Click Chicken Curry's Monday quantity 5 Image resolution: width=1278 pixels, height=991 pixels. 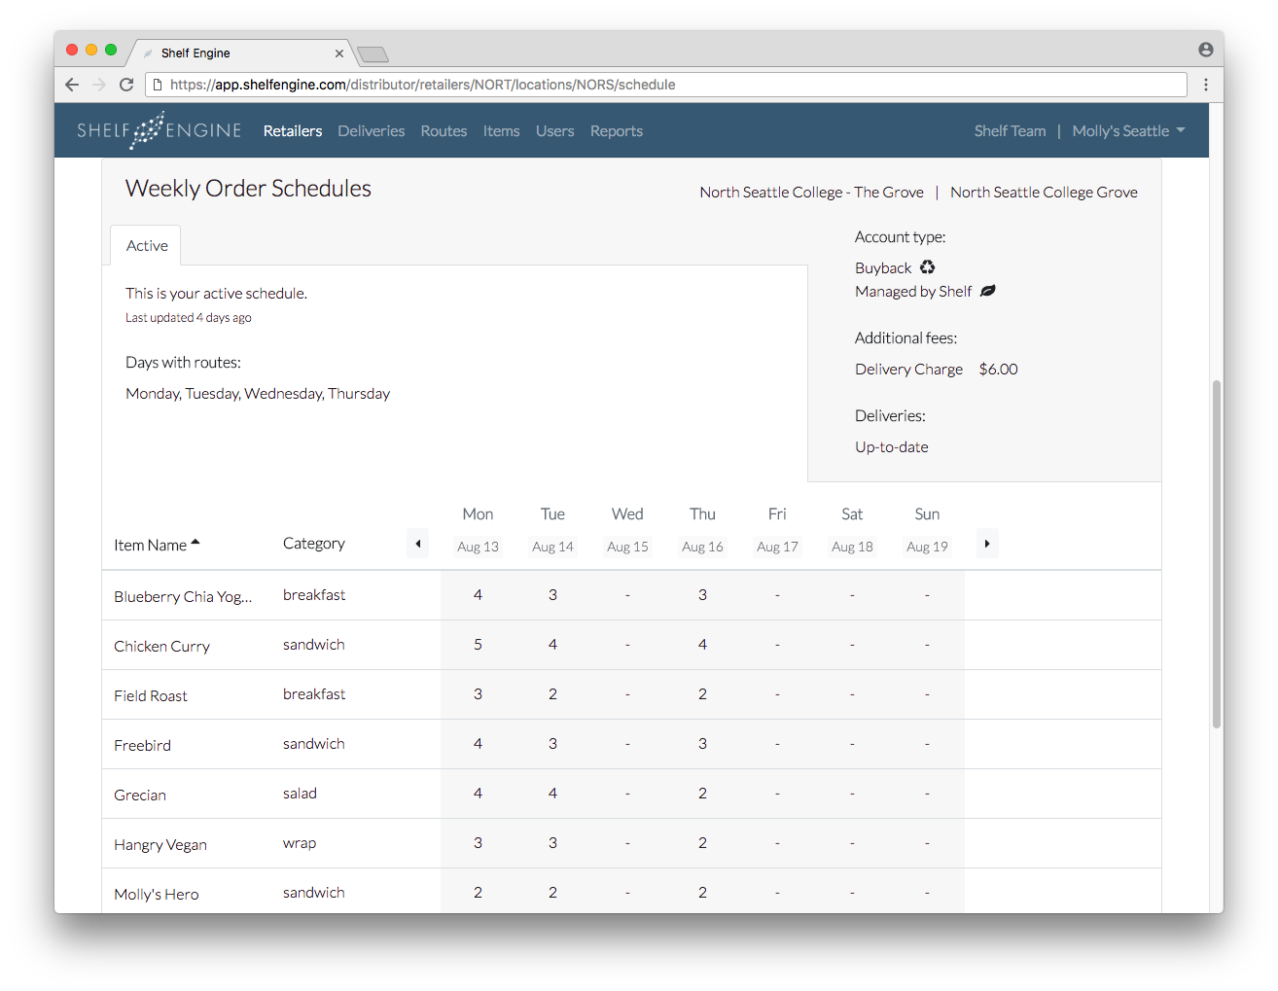(x=478, y=645)
